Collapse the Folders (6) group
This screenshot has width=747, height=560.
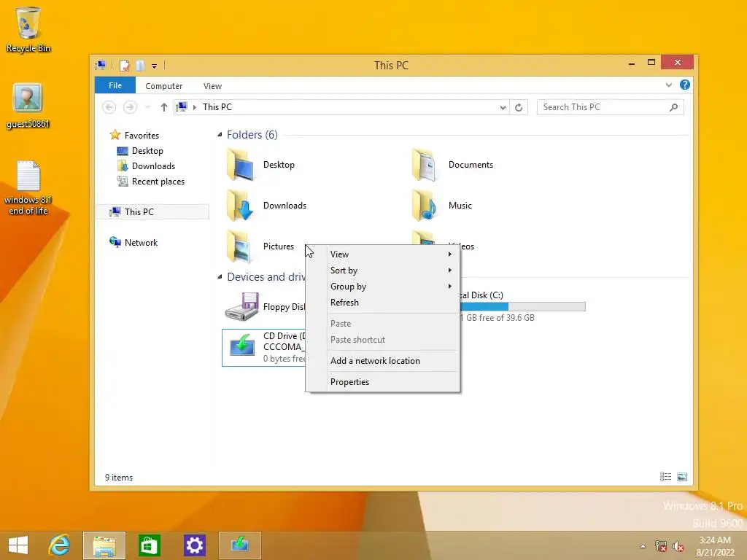pos(220,135)
